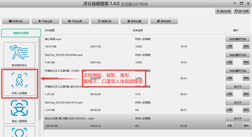Select the 暖心视频.mp4 file name

click(53, 39)
